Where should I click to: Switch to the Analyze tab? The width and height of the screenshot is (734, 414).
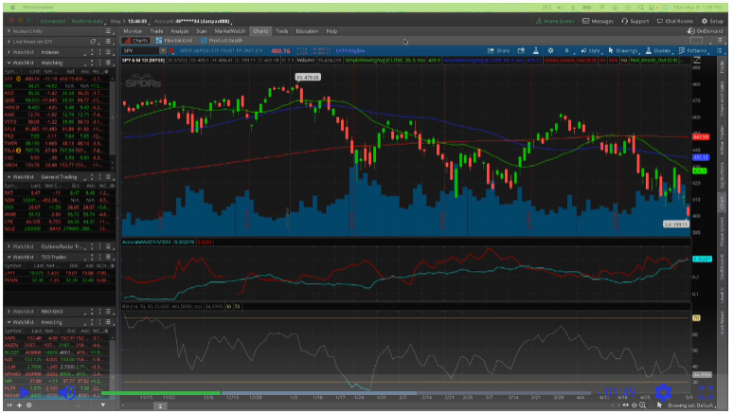179,31
